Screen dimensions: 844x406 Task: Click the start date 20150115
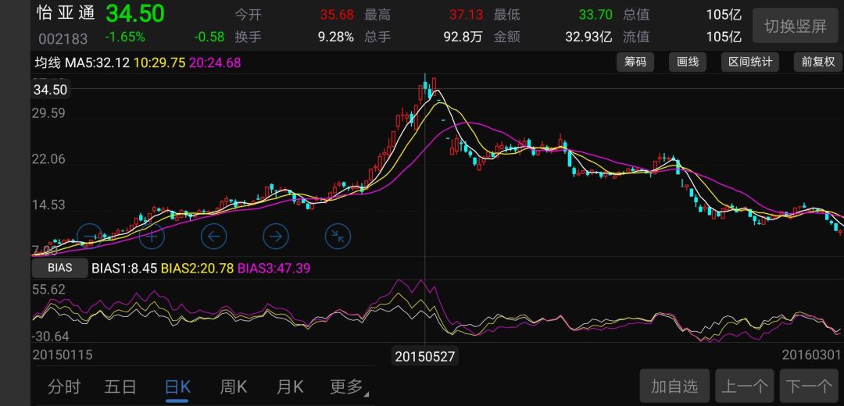(x=63, y=355)
